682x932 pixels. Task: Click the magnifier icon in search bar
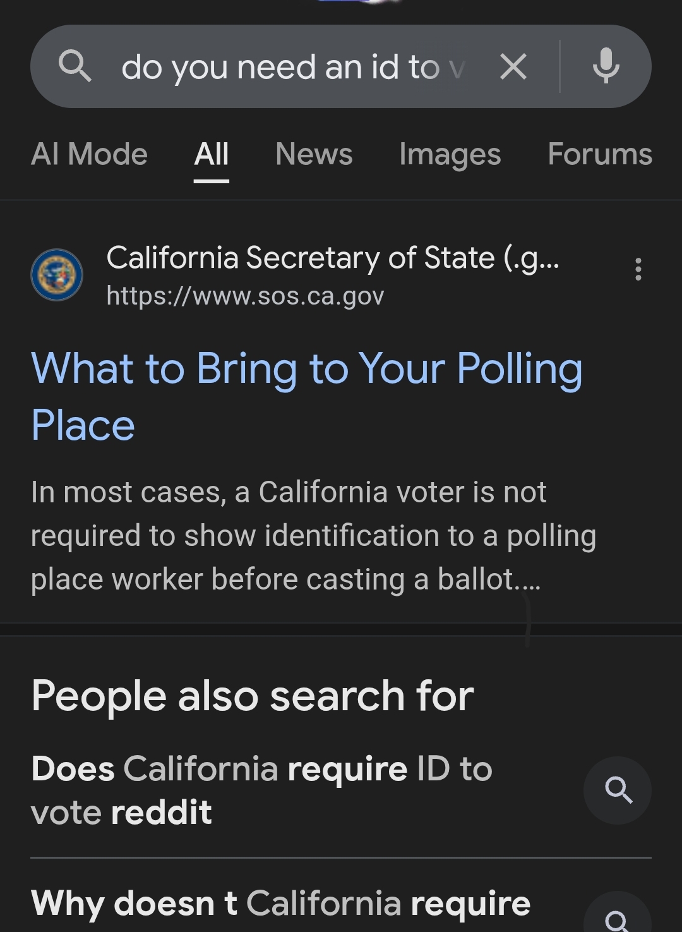pyautogui.click(x=75, y=66)
